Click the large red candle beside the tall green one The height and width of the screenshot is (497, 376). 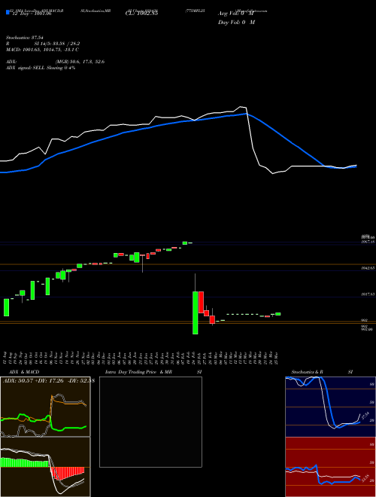(x=201, y=302)
